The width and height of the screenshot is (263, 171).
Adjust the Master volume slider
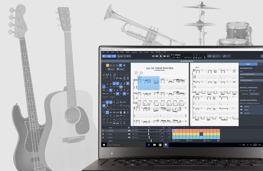click(x=151, y=141)
